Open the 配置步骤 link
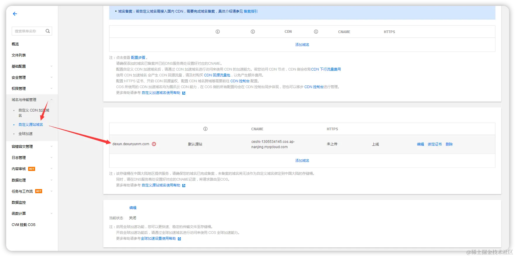Viewport: 515px width, 257px height. click(x=138, y=58)
